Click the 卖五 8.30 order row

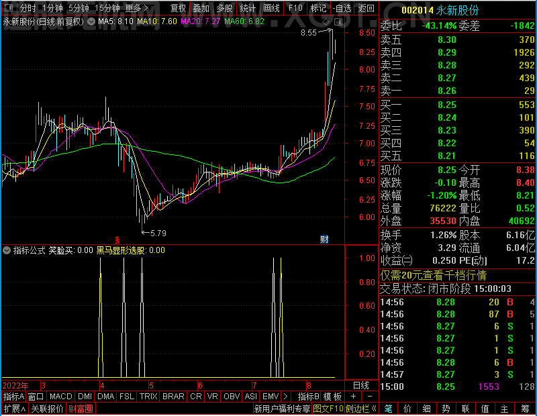click(458, 40)
